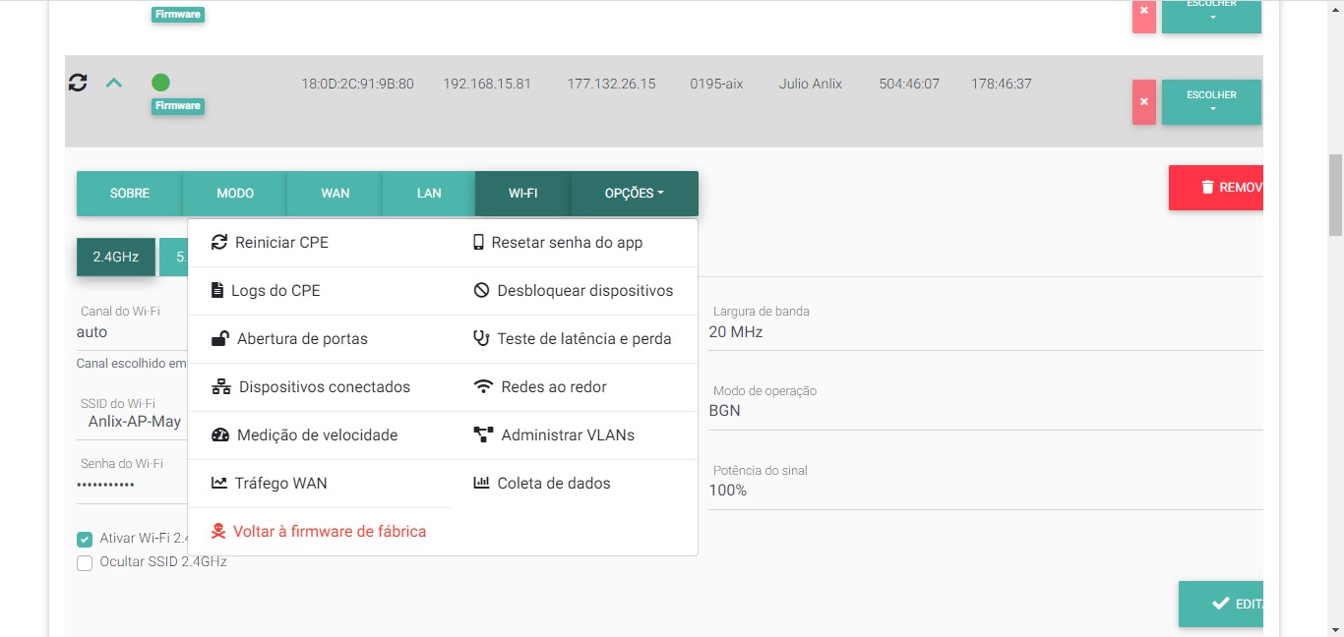Open the Escolher dropdown on device row
The height and width of the screenshot is (637, 1344).
pos(1210,102)
